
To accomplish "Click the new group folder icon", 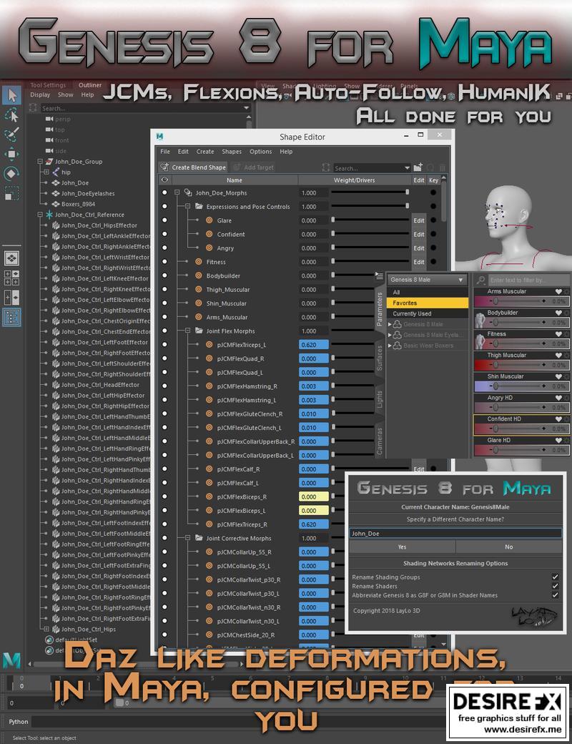I will click(x=418, y=167).
